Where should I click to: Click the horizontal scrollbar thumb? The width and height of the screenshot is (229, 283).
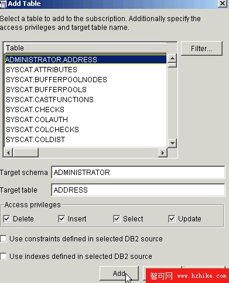[26, 153]
